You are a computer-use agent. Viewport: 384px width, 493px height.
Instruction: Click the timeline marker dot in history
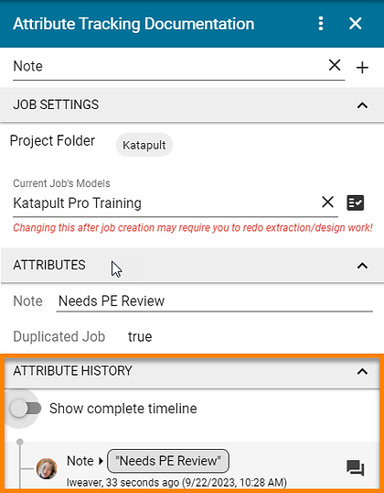coord(20,443)
